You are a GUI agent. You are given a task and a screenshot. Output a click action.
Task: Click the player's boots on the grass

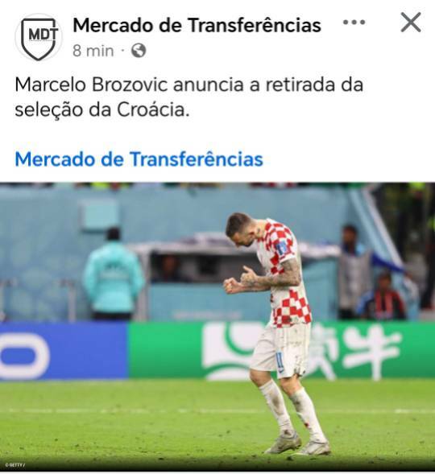[298, 446]
